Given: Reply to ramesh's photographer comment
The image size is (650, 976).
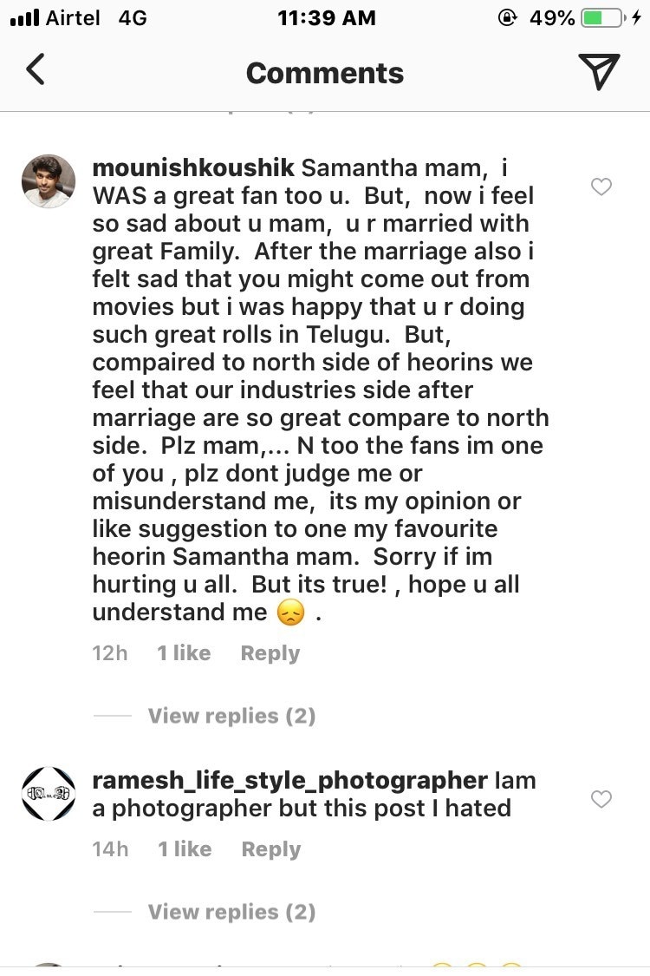Looking at the screenshot, I should 270,849.
